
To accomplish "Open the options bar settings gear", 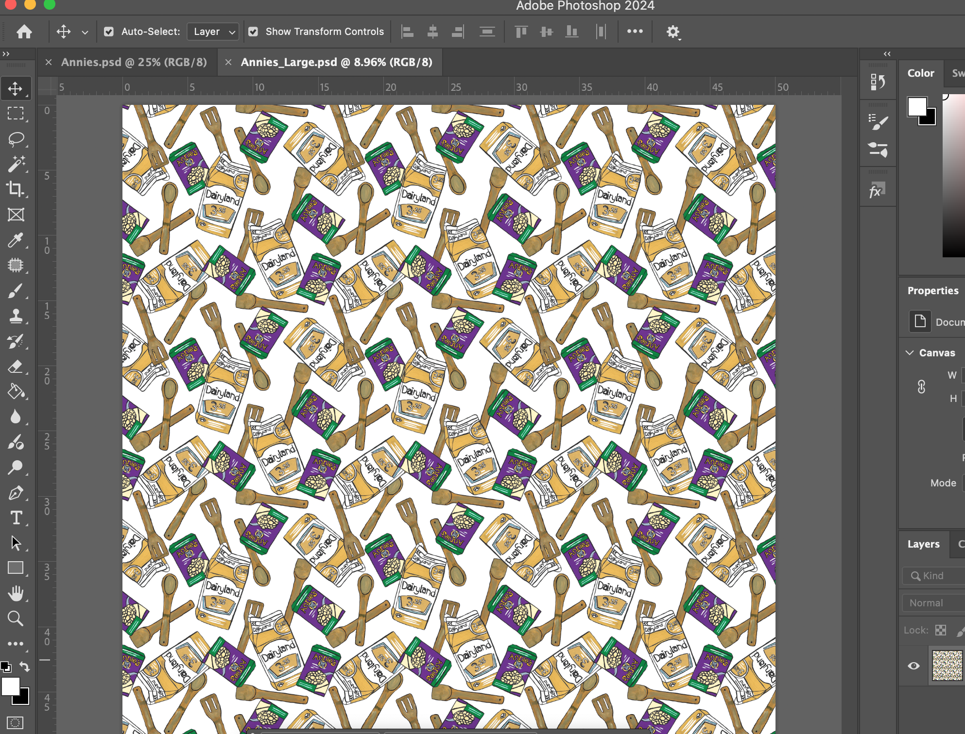I will 673,32.
